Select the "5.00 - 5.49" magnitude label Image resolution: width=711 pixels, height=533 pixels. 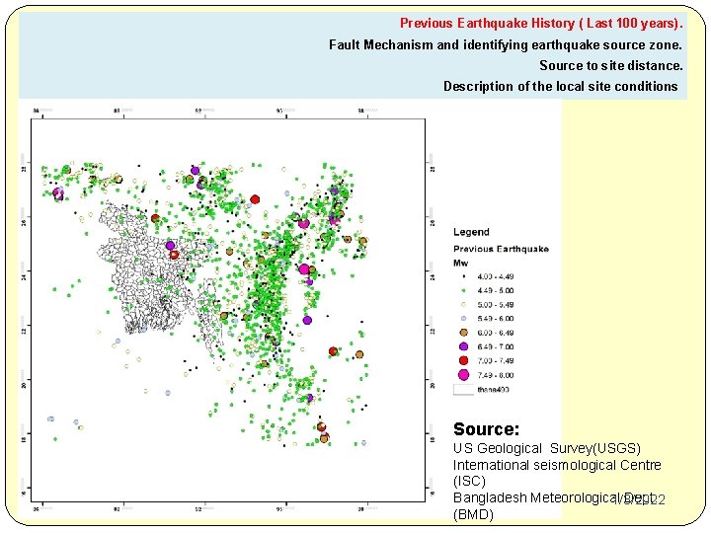pos(495,305)
